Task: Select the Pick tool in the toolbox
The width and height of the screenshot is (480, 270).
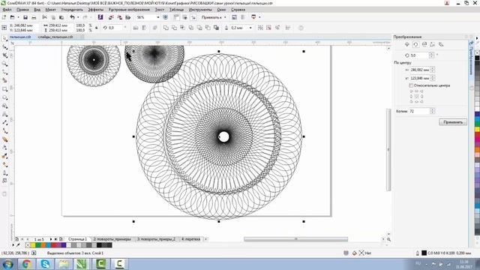Action: [x=4, y=38]
